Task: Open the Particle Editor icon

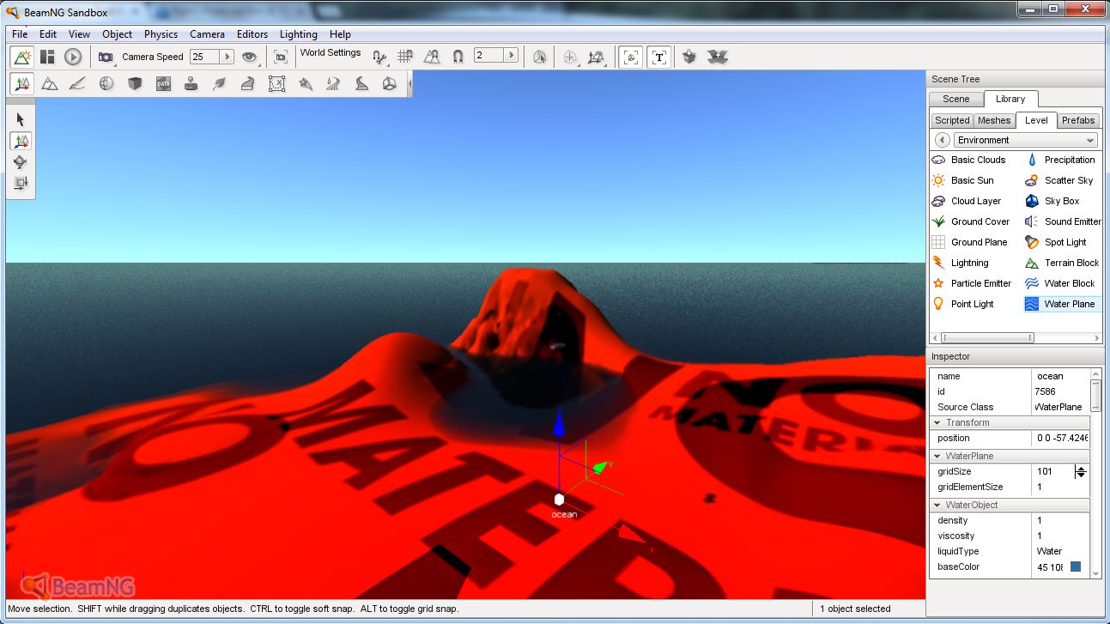Action: pos(305,83)
